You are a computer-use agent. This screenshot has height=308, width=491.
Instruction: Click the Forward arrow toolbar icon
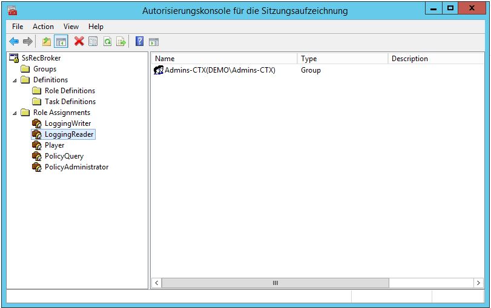pyautogui.click(x=28, y=41)
